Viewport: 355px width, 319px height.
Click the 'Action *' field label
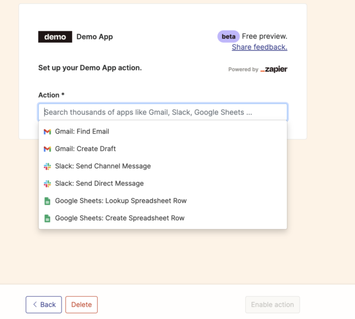(x=52, y=95)
